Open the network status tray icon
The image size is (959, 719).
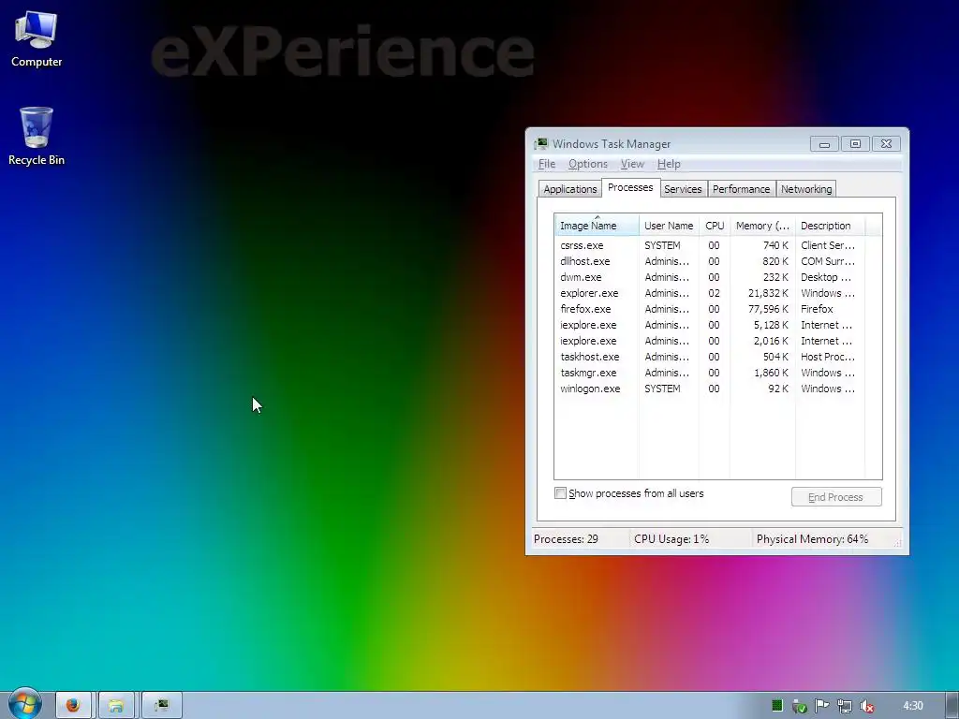(x=845, y=706)
